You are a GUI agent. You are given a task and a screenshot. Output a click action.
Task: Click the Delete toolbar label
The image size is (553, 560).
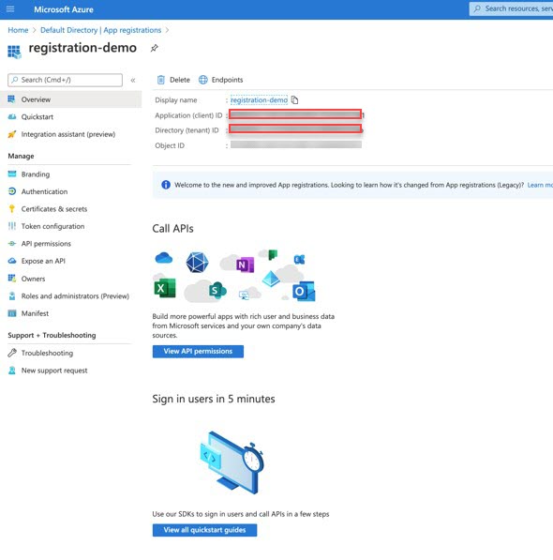179,80
